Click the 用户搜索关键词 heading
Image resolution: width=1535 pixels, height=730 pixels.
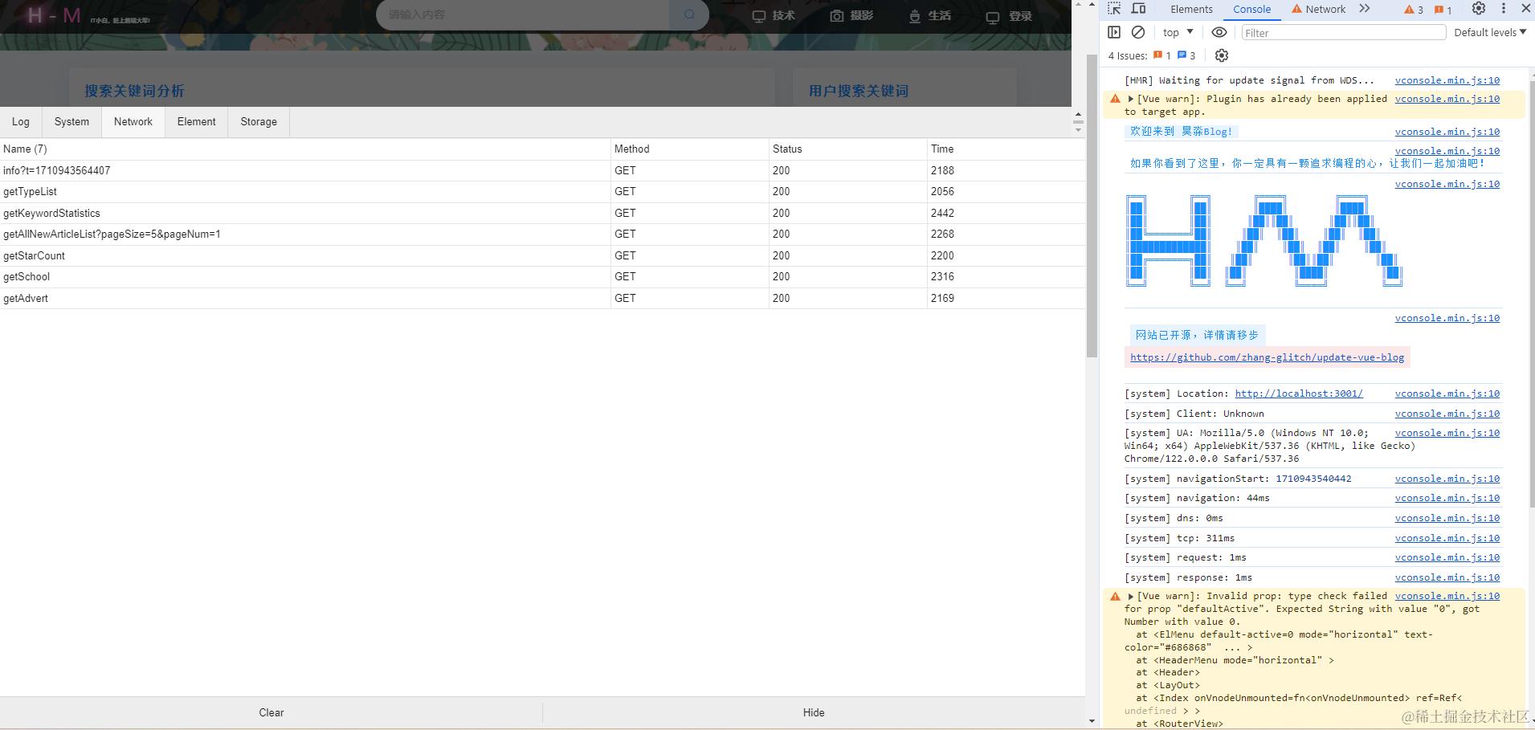point(859,91)
